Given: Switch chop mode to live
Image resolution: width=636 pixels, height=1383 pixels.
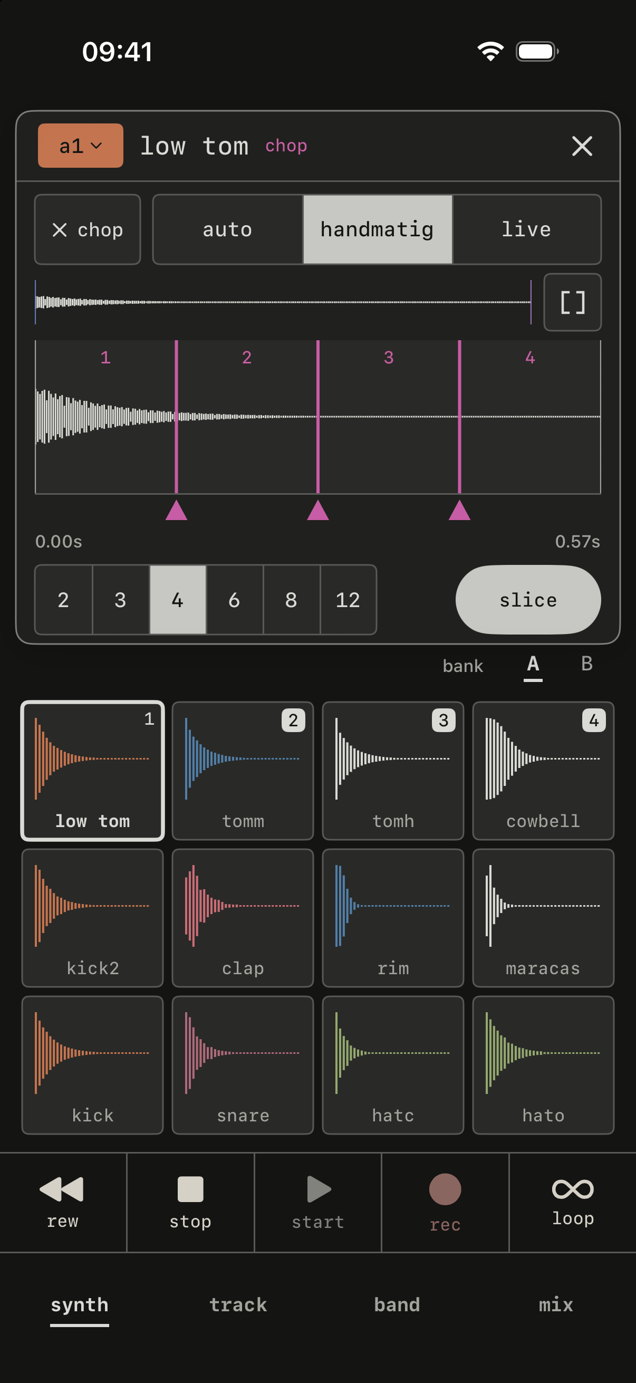Looking at the screenshot, I should coord(526,229).
